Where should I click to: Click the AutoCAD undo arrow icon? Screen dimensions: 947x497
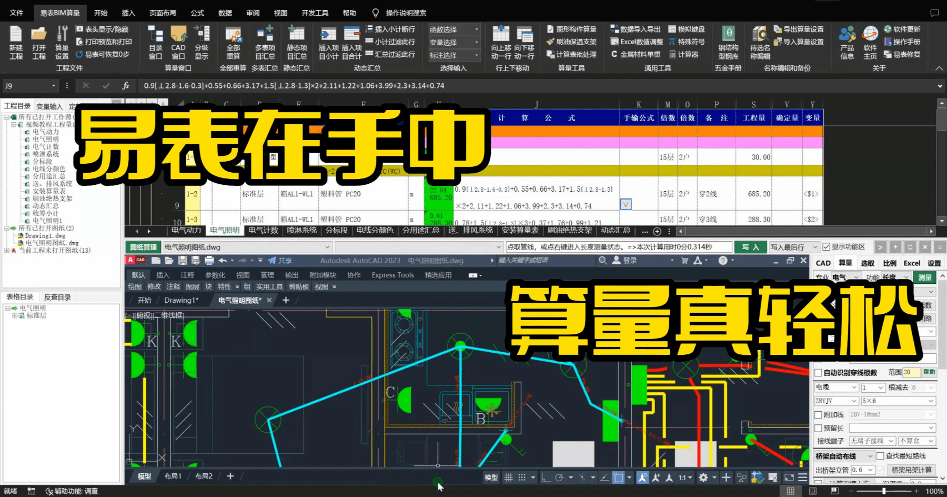223,260
